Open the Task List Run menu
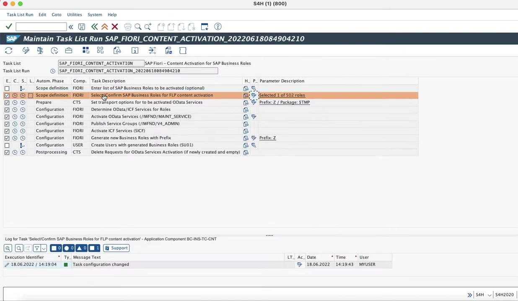 (x=20, y=15)
